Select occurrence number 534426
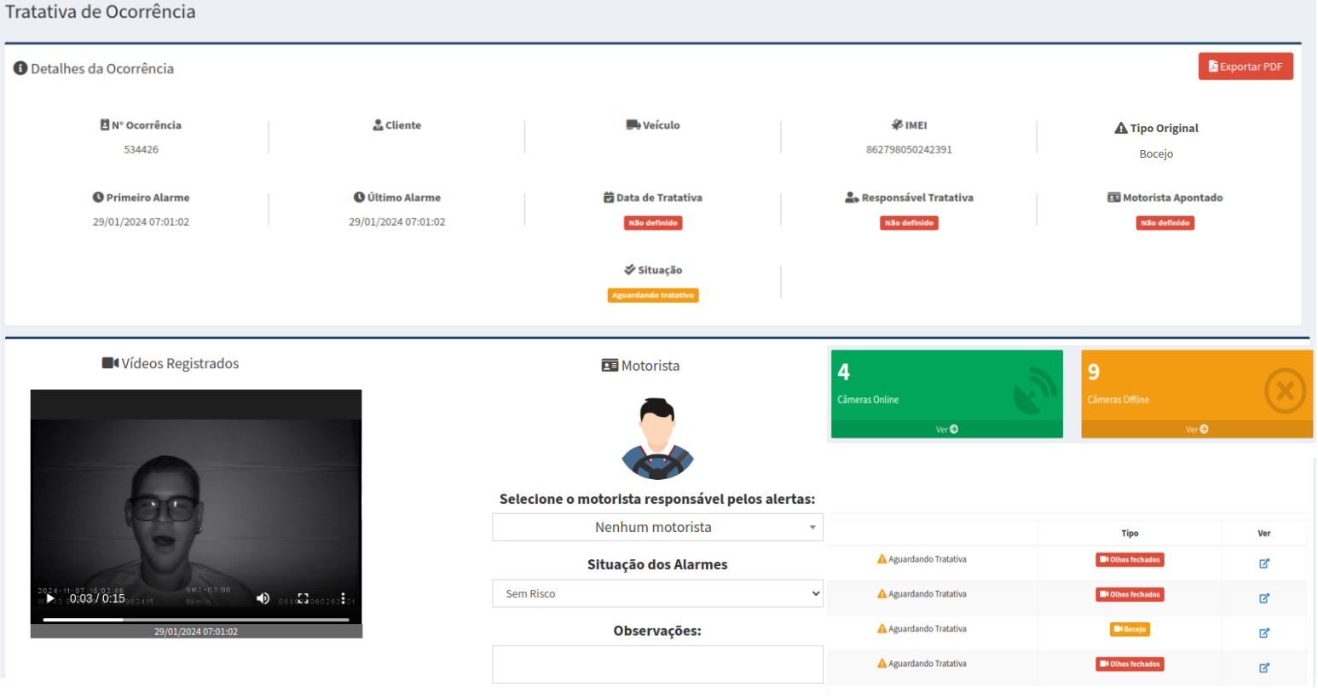This screenshot has width=1318, height=699. coord(141,149)
